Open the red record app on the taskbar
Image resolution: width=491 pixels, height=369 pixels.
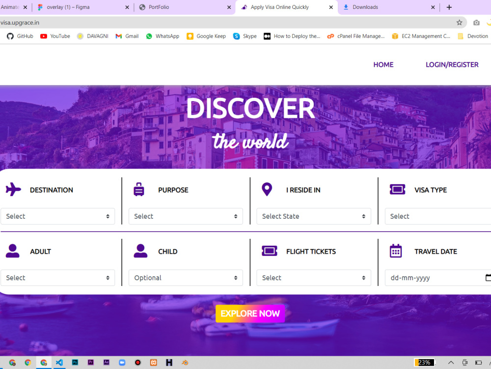click(138, 363)
